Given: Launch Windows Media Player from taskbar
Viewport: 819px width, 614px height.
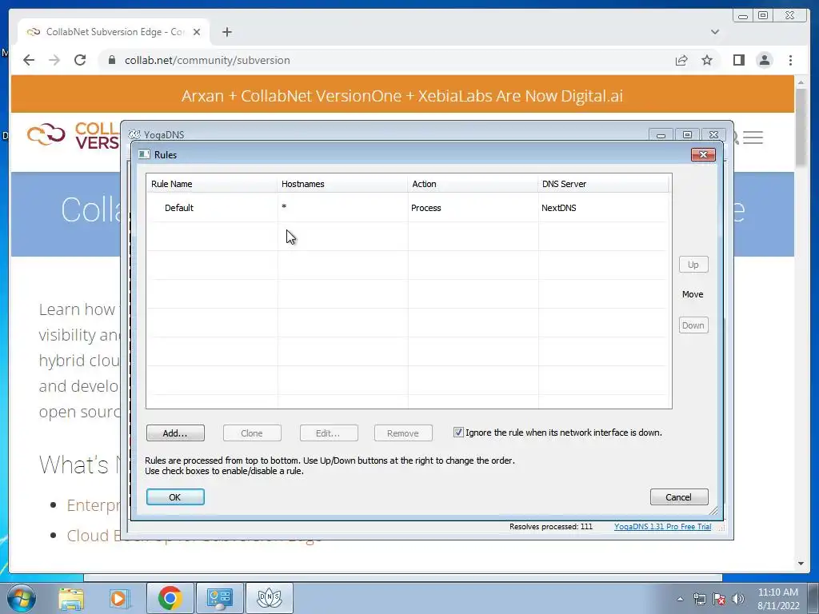Looking at the screenshot, I should (x=118, y=598).
